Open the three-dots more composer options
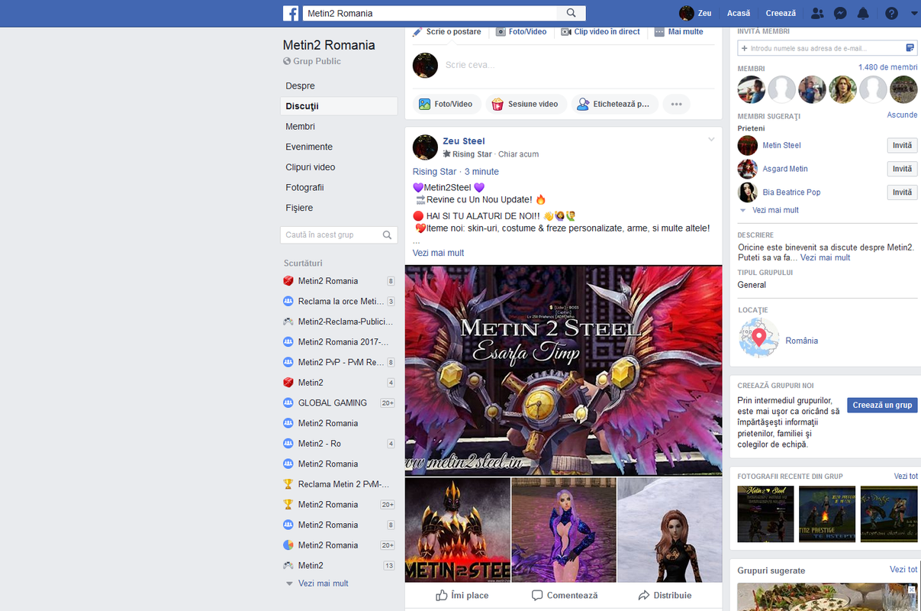Image resolution: width=921 pixels, height=611 pixels. (676, 104)
